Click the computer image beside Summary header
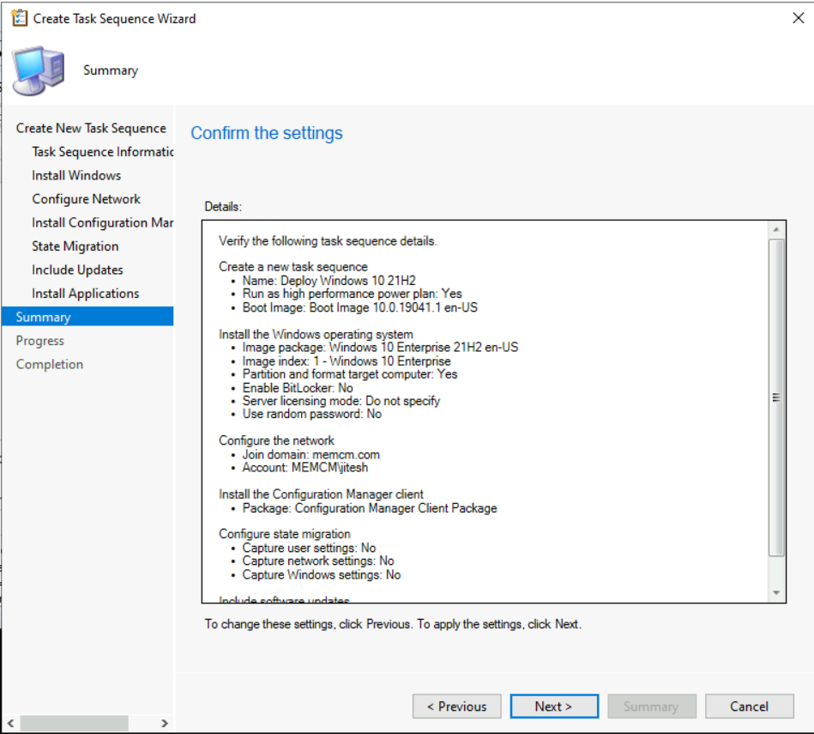The height and width of the screenshot is (734, 814). pos(39,70)
